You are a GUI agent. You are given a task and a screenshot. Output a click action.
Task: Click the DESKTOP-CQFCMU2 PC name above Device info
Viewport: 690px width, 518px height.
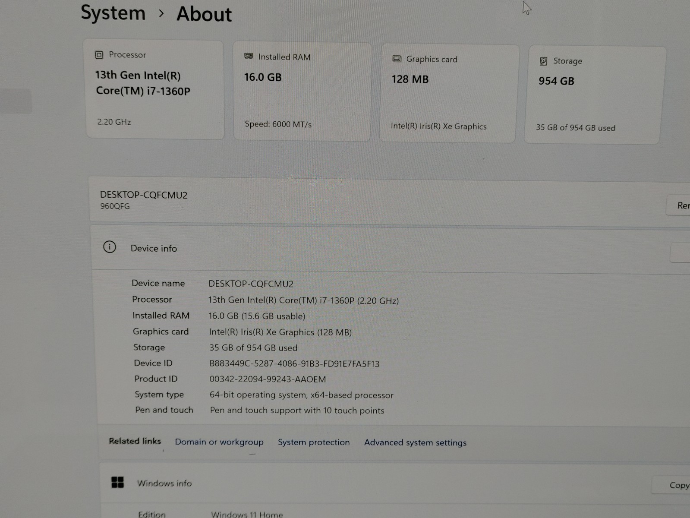pyautogui.click(x=144, y=195)
